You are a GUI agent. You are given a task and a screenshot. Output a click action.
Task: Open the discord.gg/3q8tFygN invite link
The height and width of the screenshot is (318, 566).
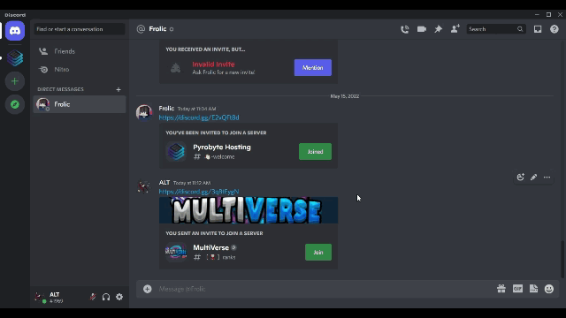(199, 192)
